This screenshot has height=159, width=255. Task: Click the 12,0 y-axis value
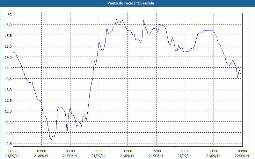click(8, 111)
